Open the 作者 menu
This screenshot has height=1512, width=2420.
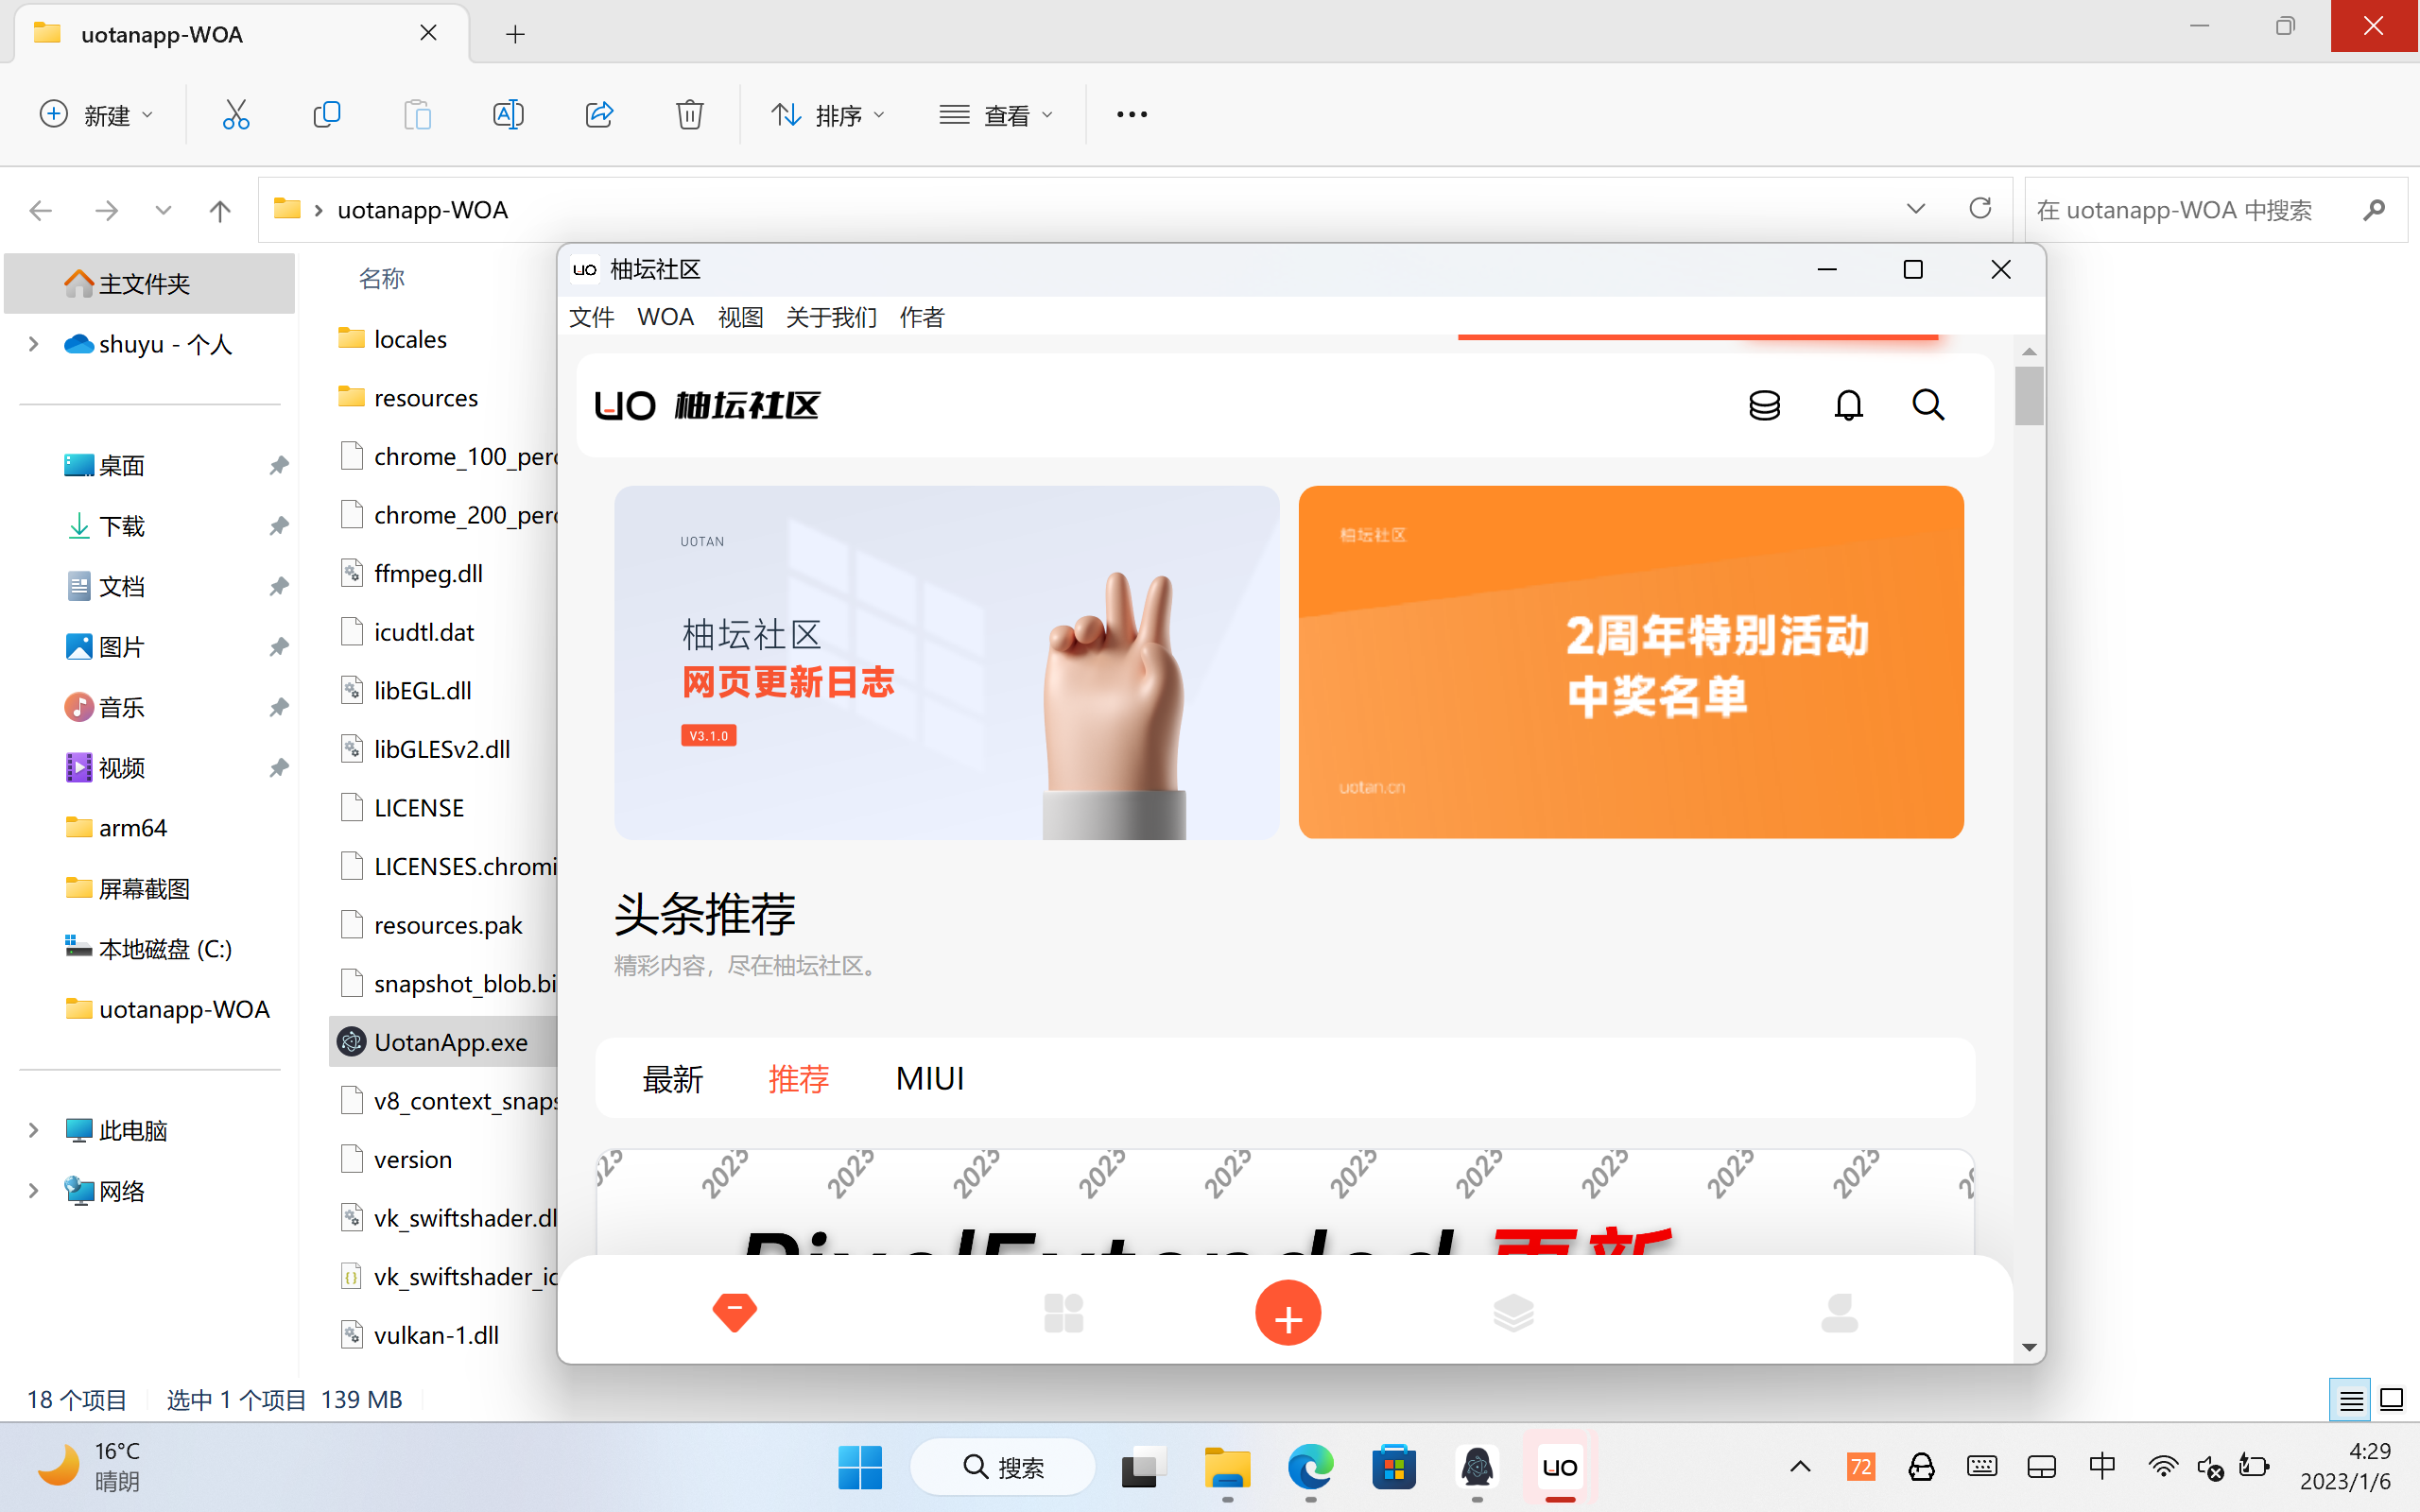(921, 317)
